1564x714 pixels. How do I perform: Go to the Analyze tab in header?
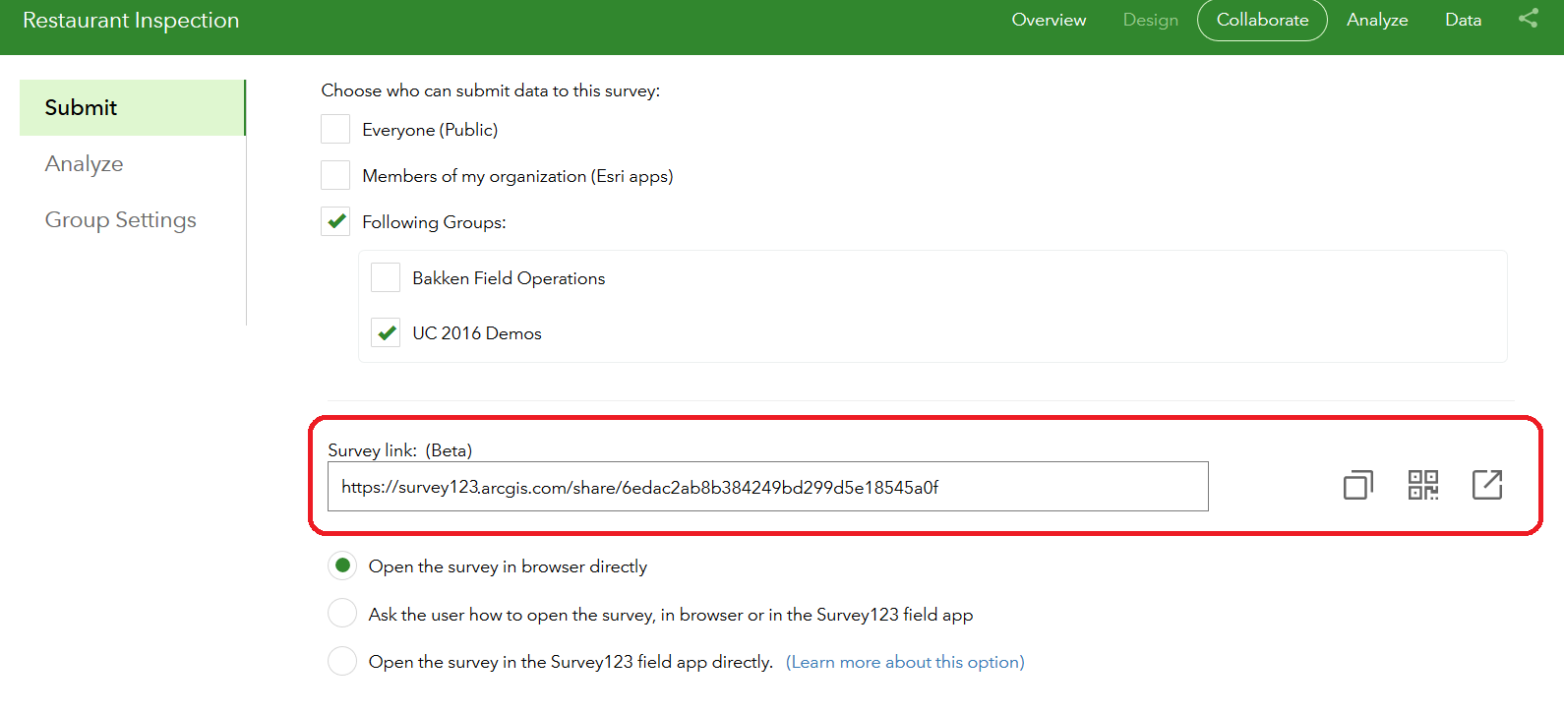pyautogui.click(x=1377, y=20)
